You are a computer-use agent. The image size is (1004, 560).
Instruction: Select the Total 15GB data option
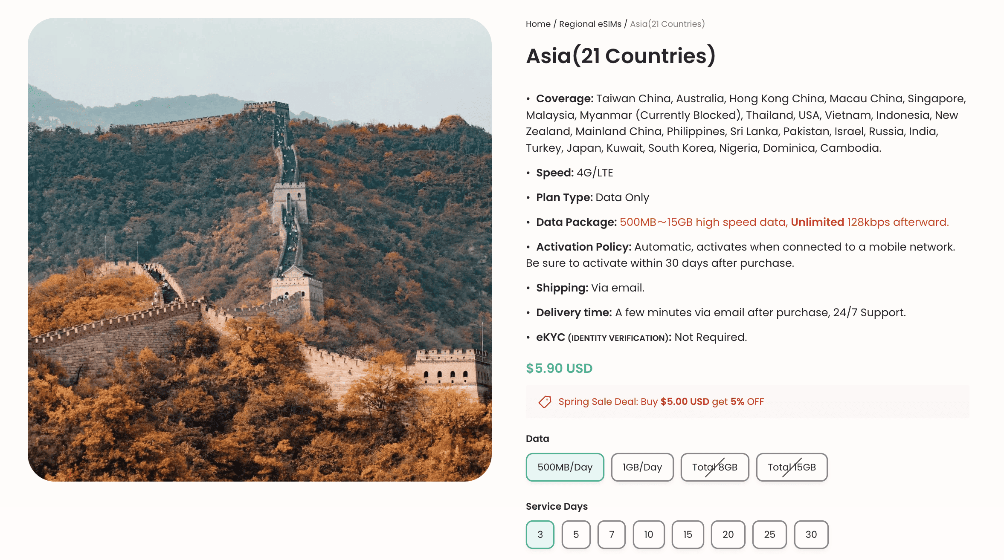click(x=792, y=467)
